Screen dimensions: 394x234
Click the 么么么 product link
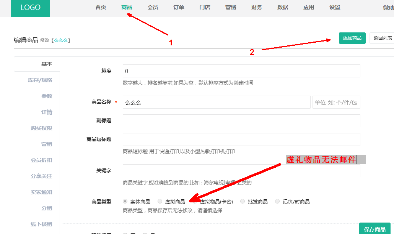click(62, 40)
